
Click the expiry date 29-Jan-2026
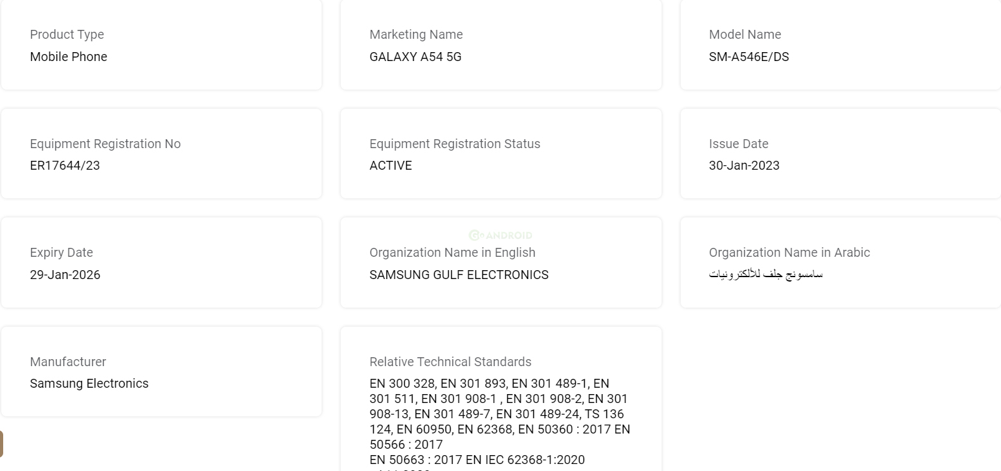65,275
